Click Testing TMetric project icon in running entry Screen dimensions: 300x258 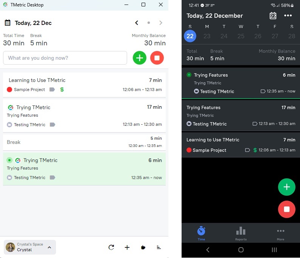(9, 178)
